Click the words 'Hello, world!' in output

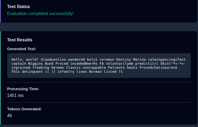(x=25, y=59)
